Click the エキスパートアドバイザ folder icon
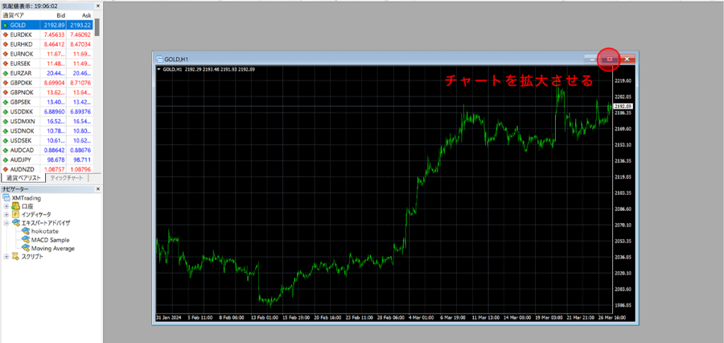This screenshot has width=724, height=343. coord(16,223)
